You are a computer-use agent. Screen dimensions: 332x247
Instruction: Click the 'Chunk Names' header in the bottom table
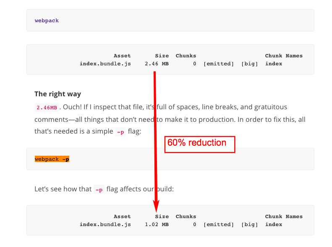[x=284, y=216]
